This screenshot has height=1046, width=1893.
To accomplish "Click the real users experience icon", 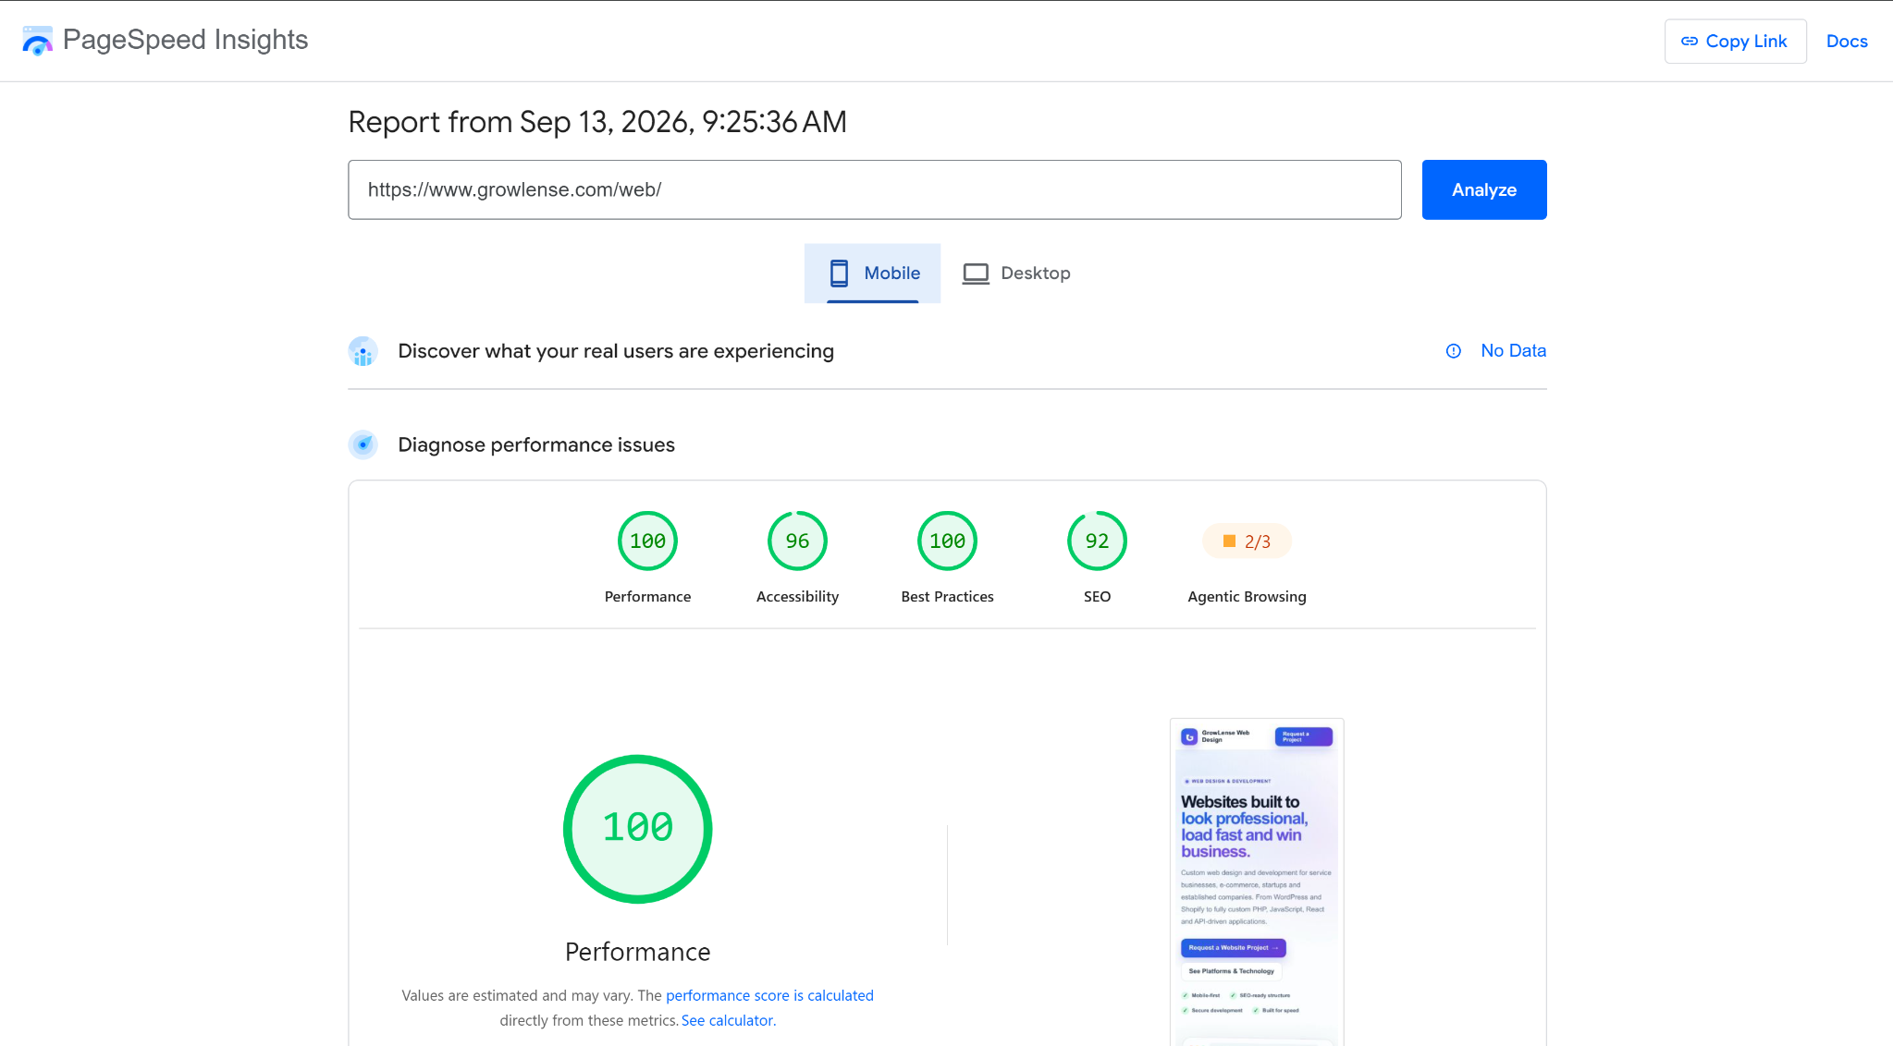I will [363, 351].
